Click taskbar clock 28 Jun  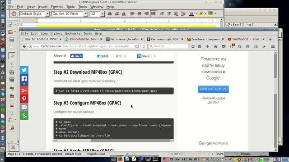[x=184, y=159]
